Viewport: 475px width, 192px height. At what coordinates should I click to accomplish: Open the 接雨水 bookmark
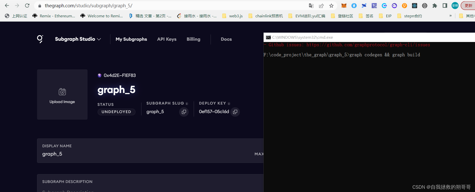click(197, 16)
